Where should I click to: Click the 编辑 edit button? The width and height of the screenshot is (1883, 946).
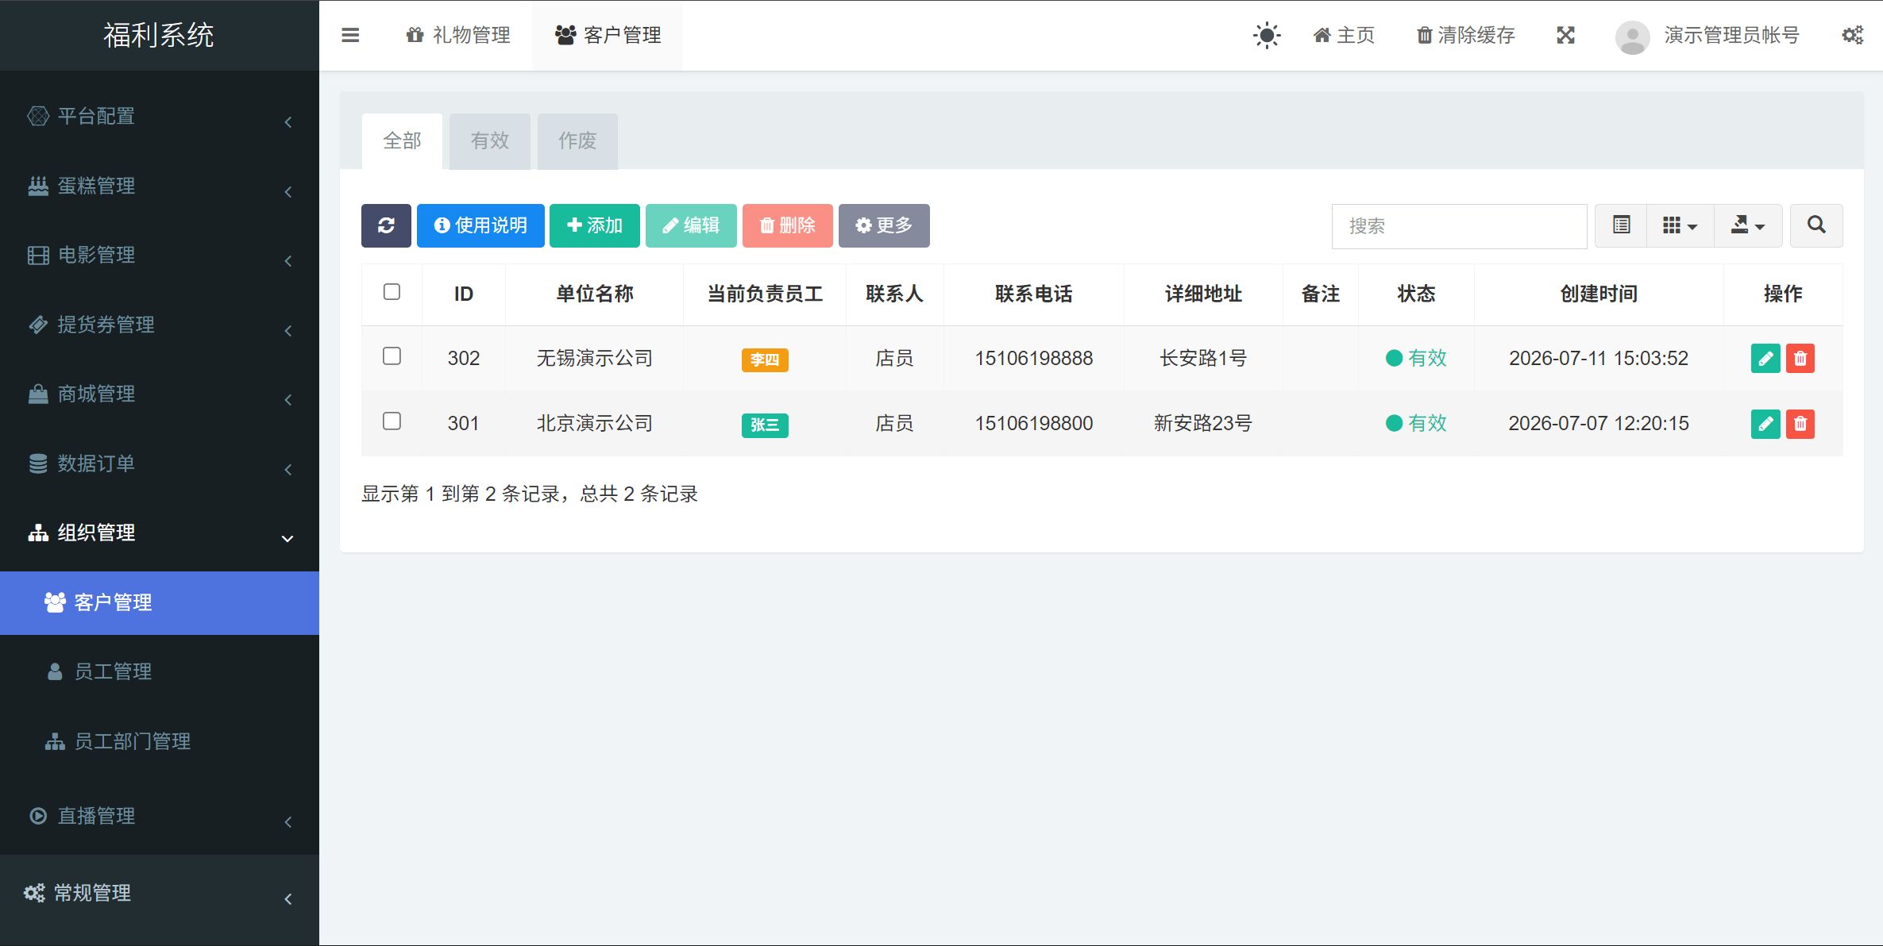(x=691, y=225)
